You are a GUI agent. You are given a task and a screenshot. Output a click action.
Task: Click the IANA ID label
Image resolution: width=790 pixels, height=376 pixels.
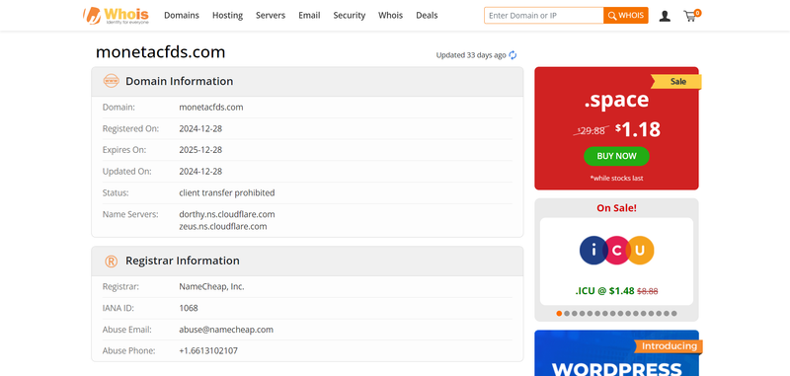(118, 308)
